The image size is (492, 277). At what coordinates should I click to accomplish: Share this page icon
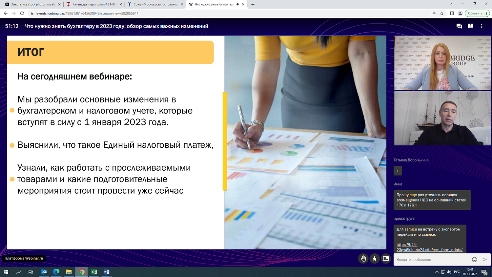click(434, 13)
